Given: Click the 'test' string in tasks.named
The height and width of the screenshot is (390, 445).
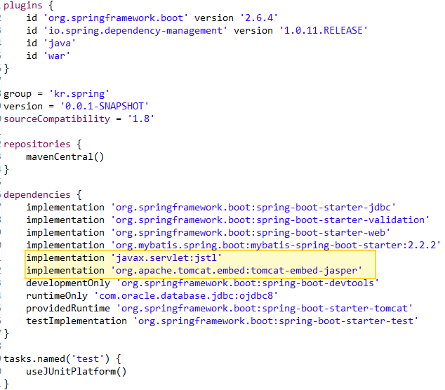Looking at the screenshot, I should point(88,359).
